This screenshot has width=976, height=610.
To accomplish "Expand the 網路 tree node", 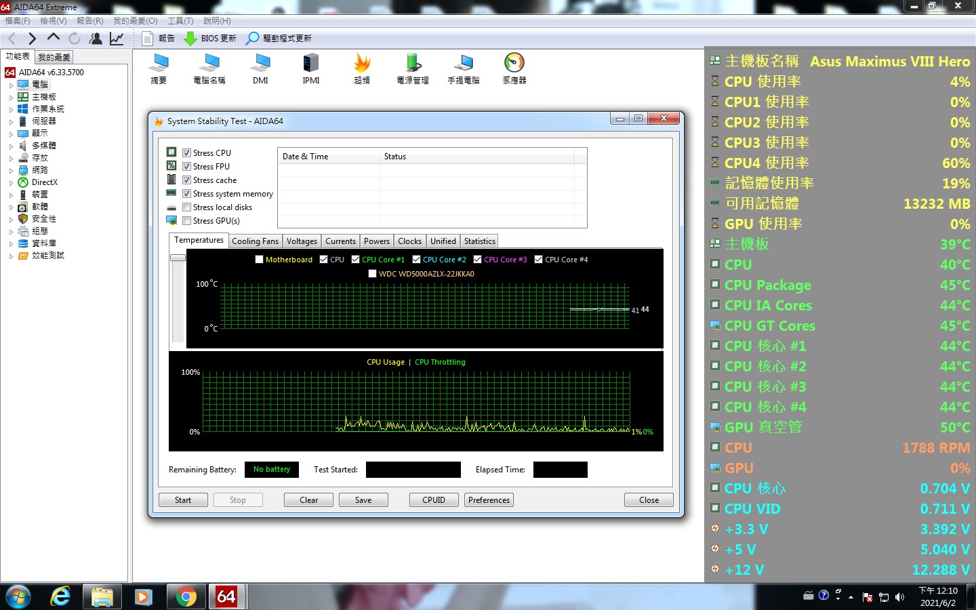I will (x=11, y=170).
